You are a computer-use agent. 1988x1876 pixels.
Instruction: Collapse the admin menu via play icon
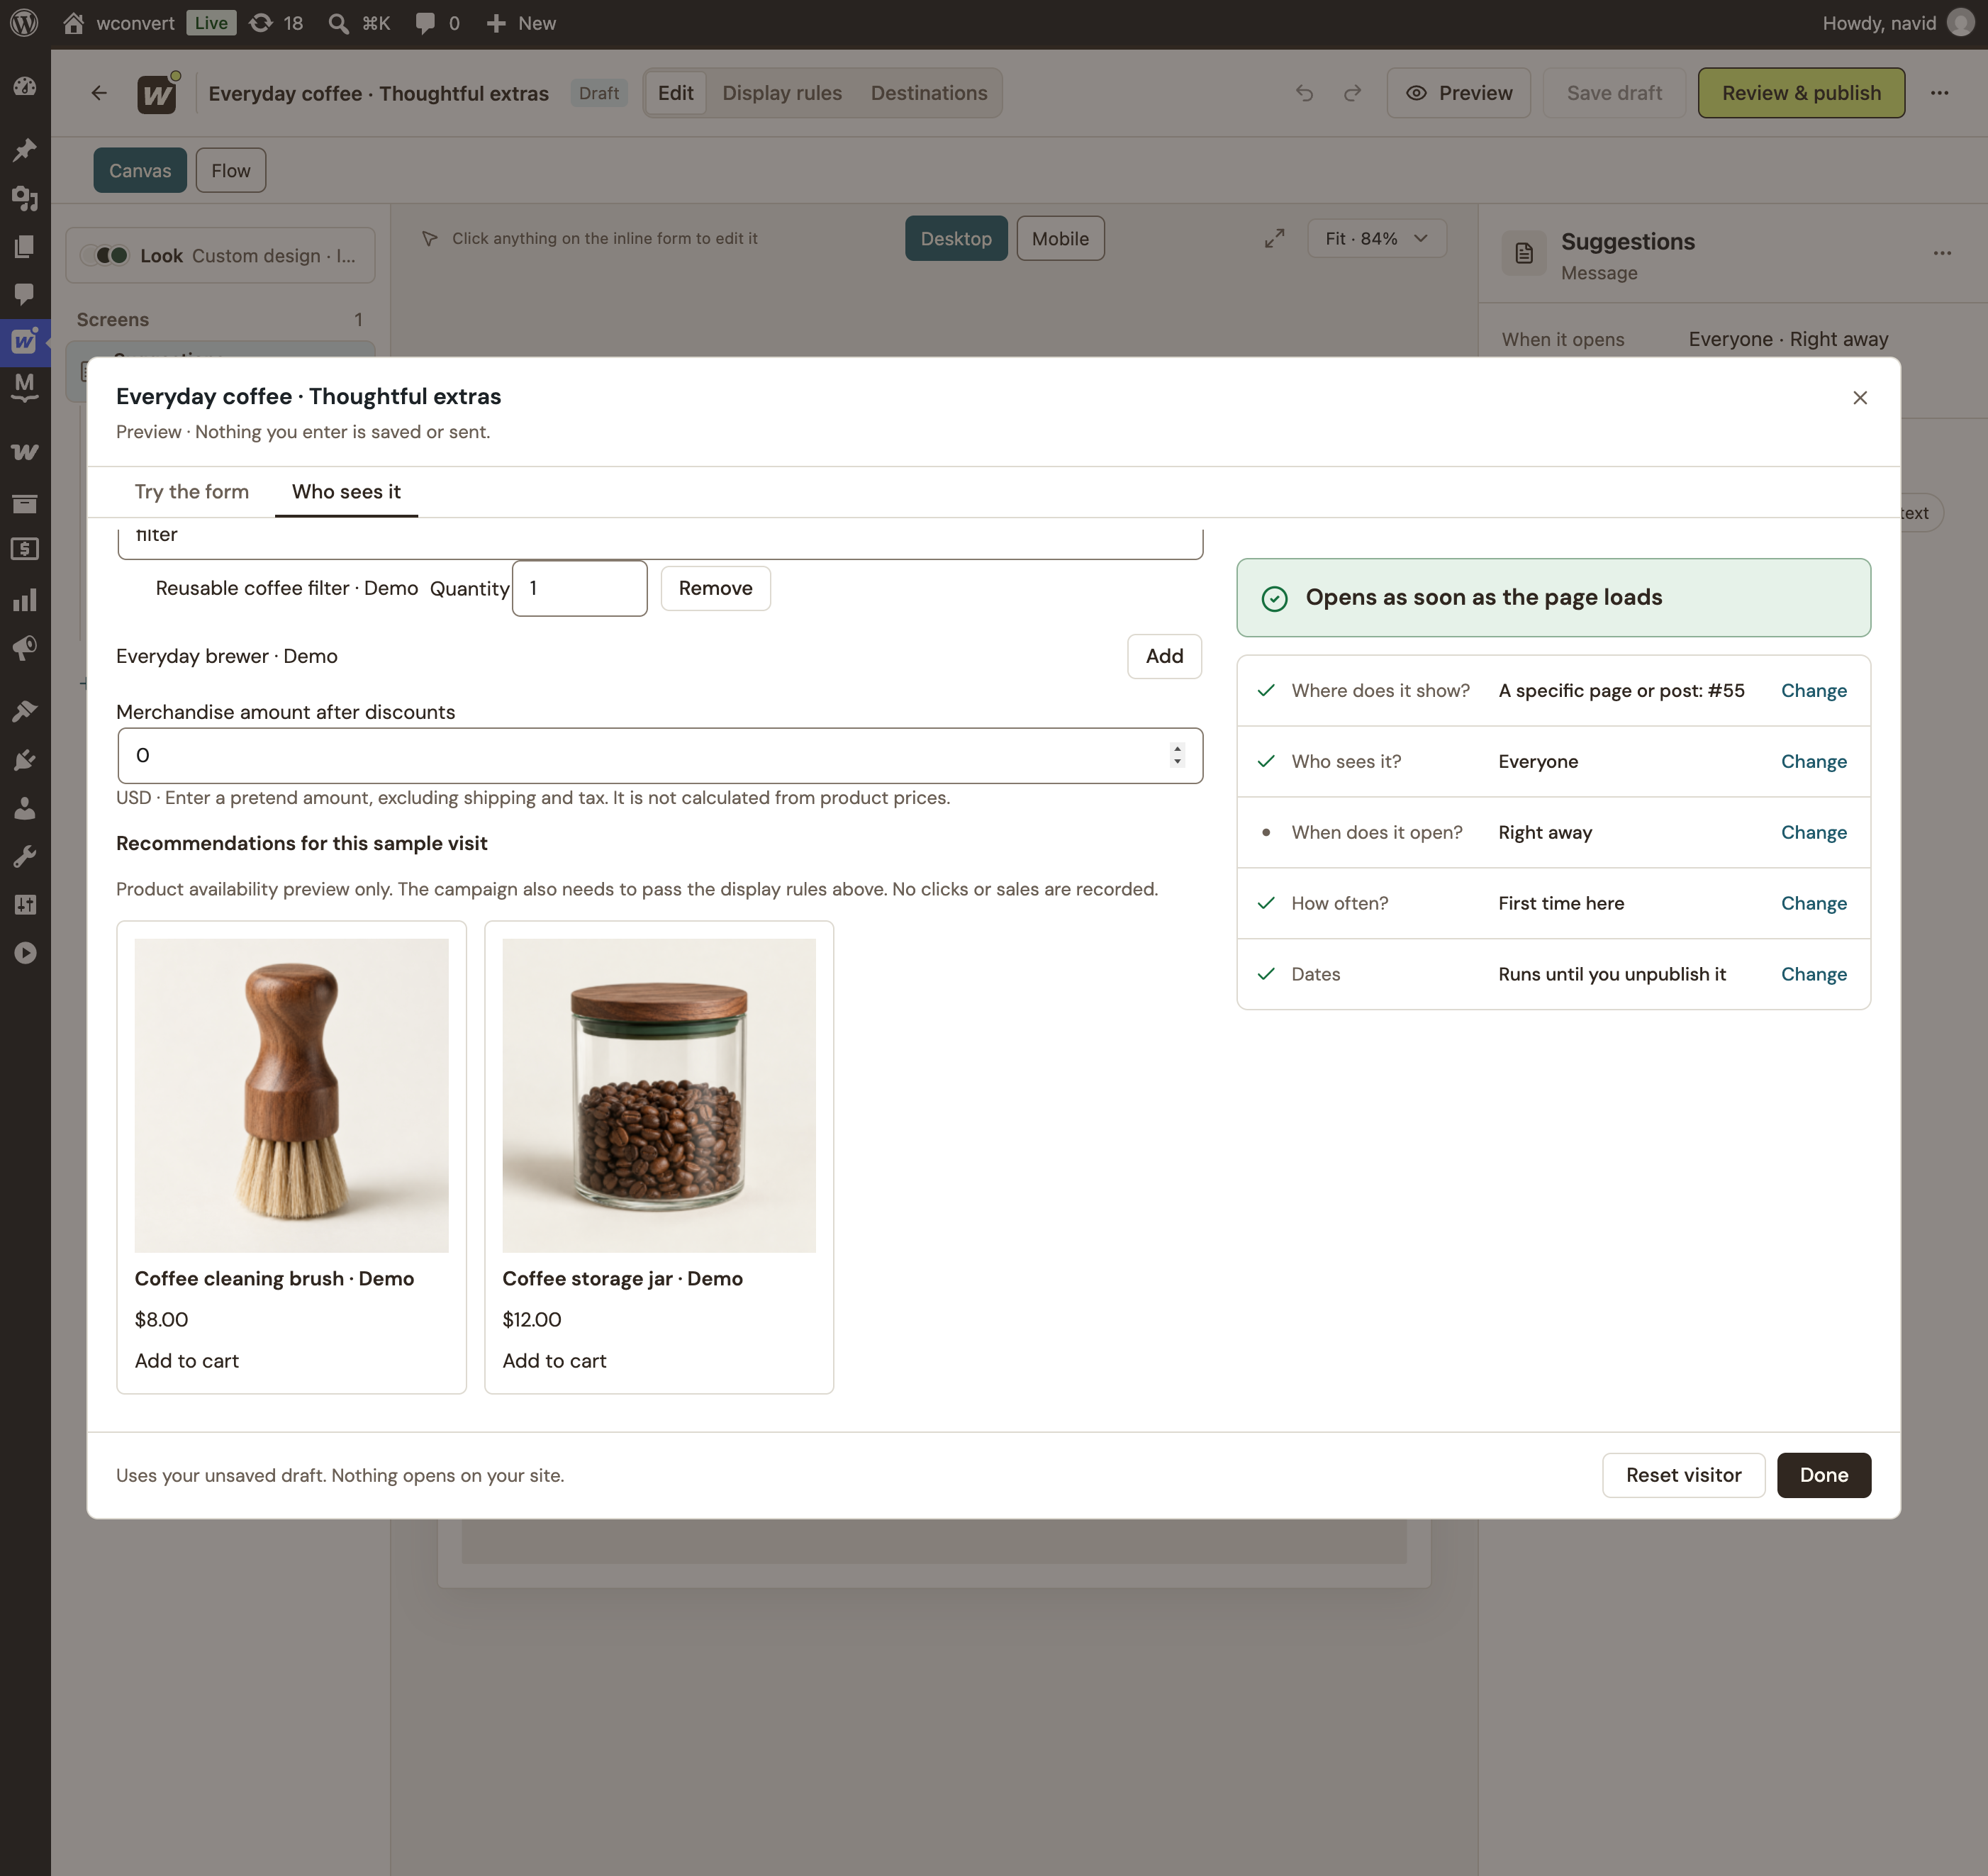25,953
